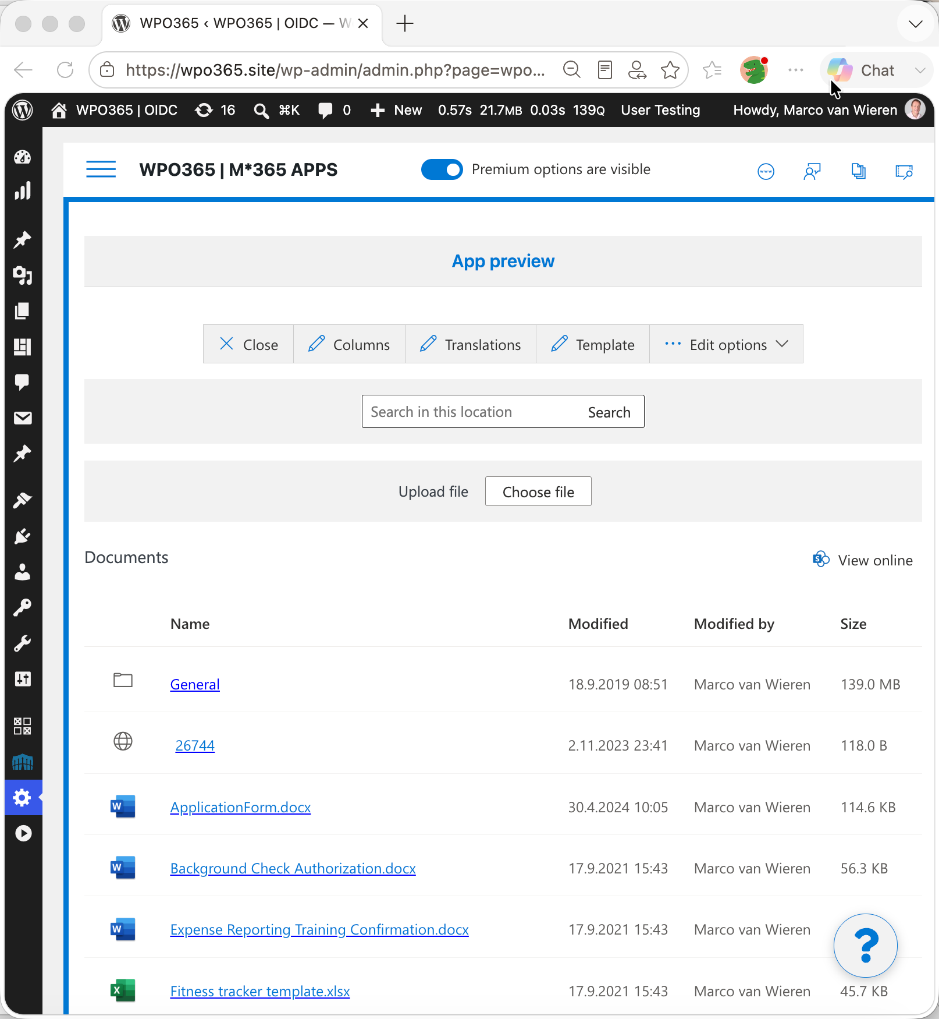Expand the Edit options dropdown

pyautogui.click(x=726, y=344)
